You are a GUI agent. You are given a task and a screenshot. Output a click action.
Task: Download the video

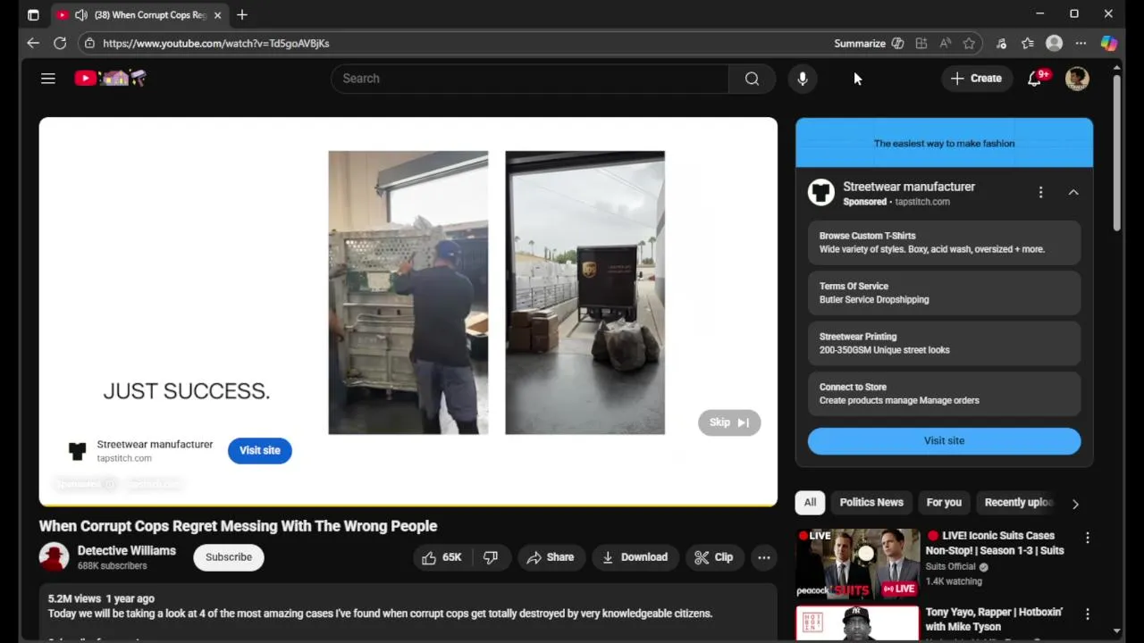635,557
